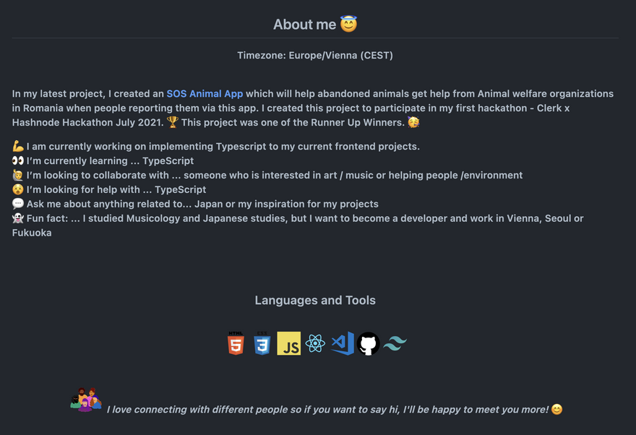
Task: Click the HTML5 logo icon
Action: coord(236,343)
